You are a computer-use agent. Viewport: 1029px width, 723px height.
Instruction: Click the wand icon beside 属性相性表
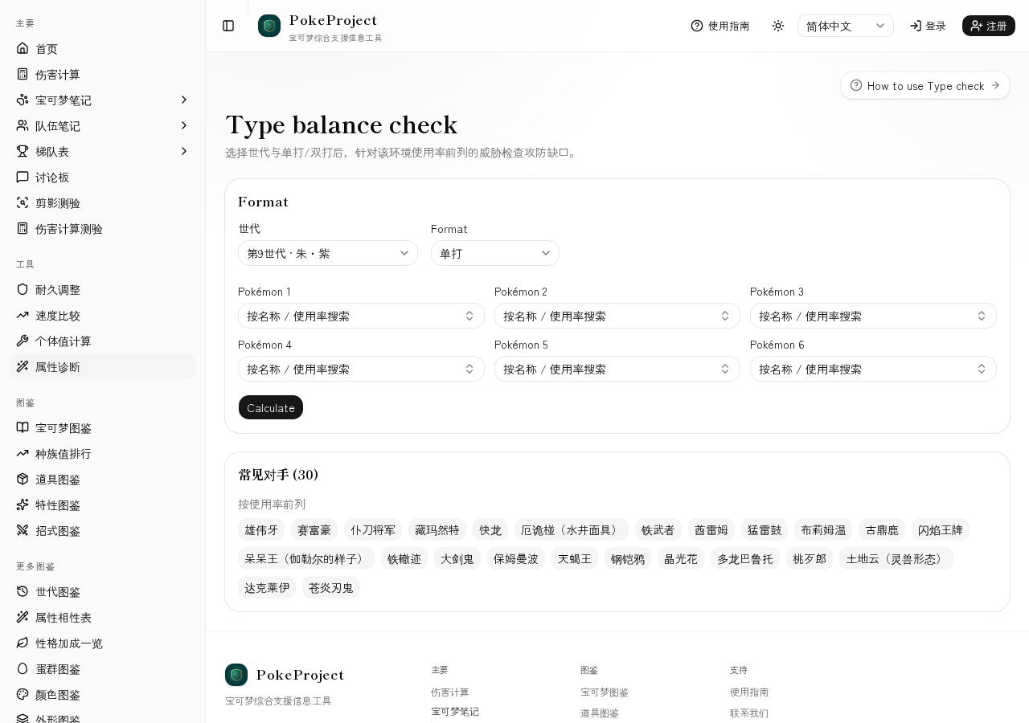23,617
